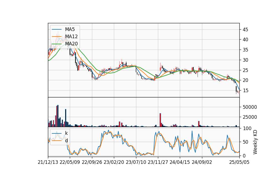Click the price axis value 40

(245, 40)
